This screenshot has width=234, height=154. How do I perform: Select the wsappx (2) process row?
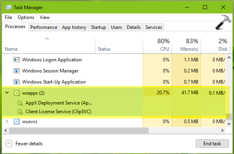tap(114, 93)
